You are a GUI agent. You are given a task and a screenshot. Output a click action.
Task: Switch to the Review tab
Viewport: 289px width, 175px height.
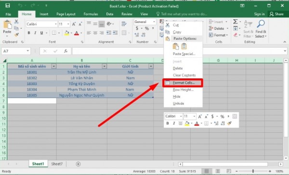[x=127, y=14]
